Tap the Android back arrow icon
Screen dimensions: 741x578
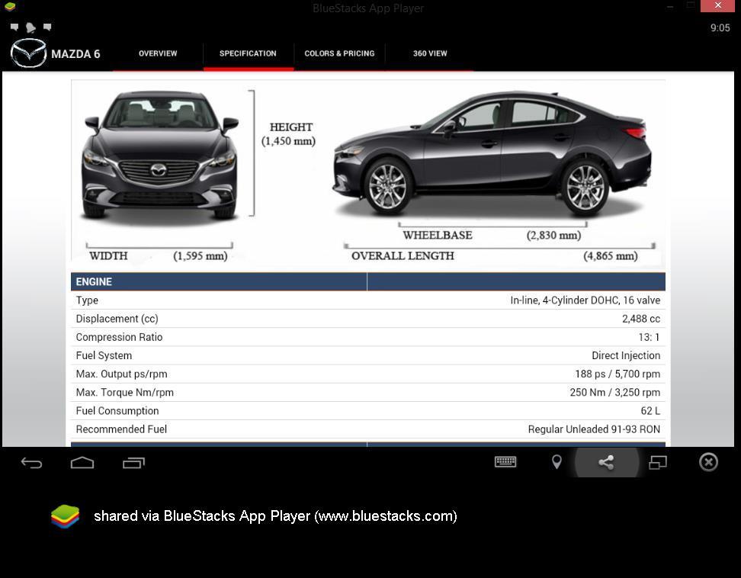pyautogui.click(x=32, y=463)
